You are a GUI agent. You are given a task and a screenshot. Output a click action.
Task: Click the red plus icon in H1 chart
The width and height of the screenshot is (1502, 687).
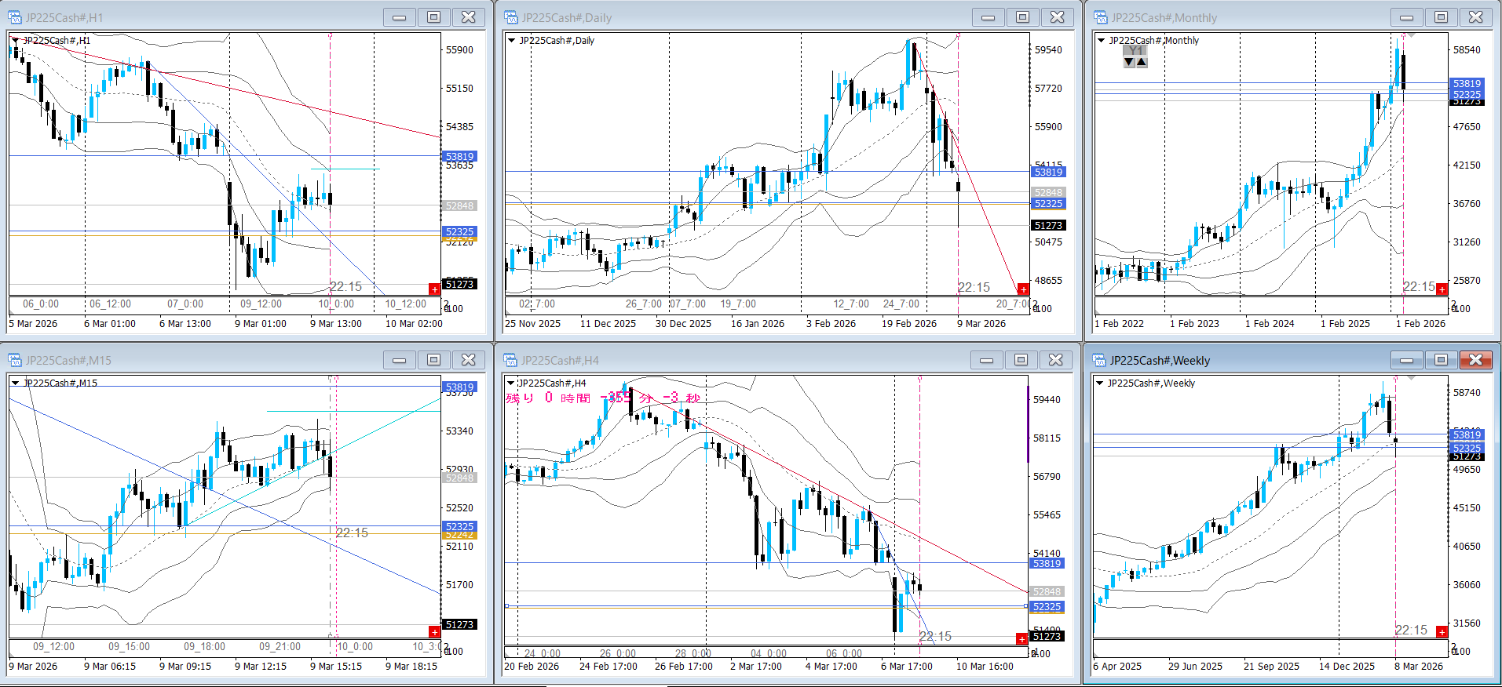point(434,289)
